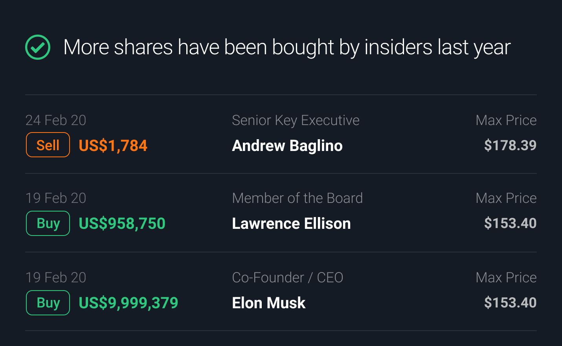Viewport: 562px width, 346px height.
Task: Select the Senior Key Executive role label
Action: 296,120
